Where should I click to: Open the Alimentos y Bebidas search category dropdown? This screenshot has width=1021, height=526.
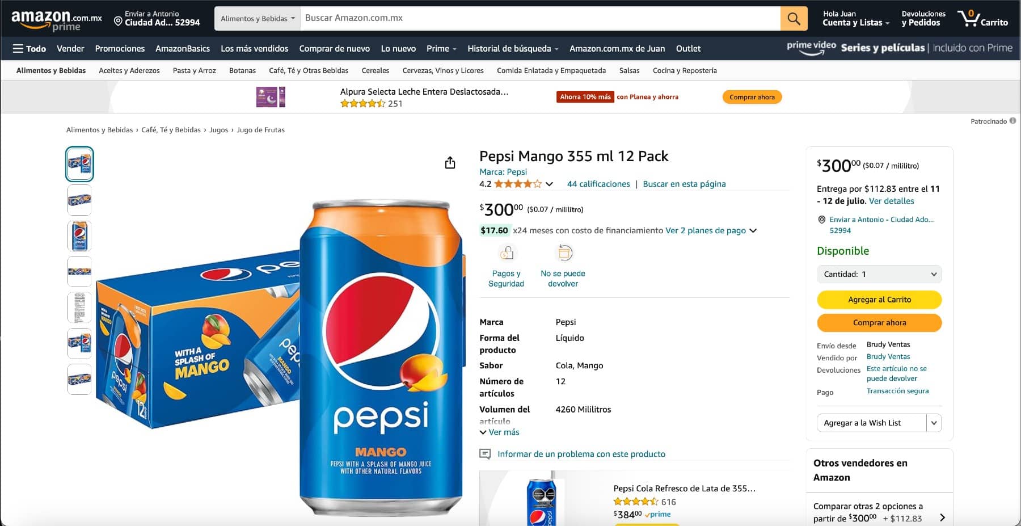258,19
